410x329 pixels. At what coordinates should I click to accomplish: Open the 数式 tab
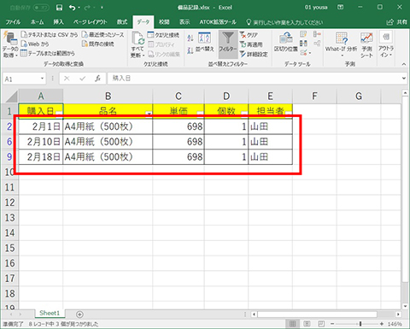[122, 22]
